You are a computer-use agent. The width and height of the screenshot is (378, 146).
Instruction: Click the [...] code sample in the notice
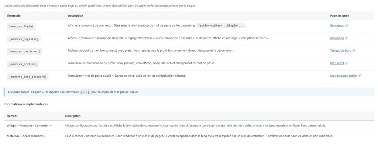tap(85, 92)
